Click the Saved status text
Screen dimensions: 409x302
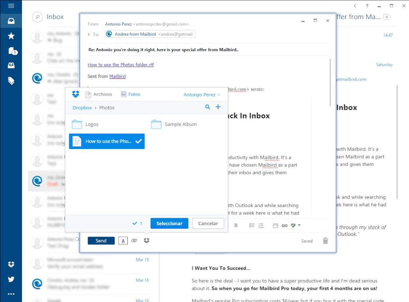click(307, 241)
